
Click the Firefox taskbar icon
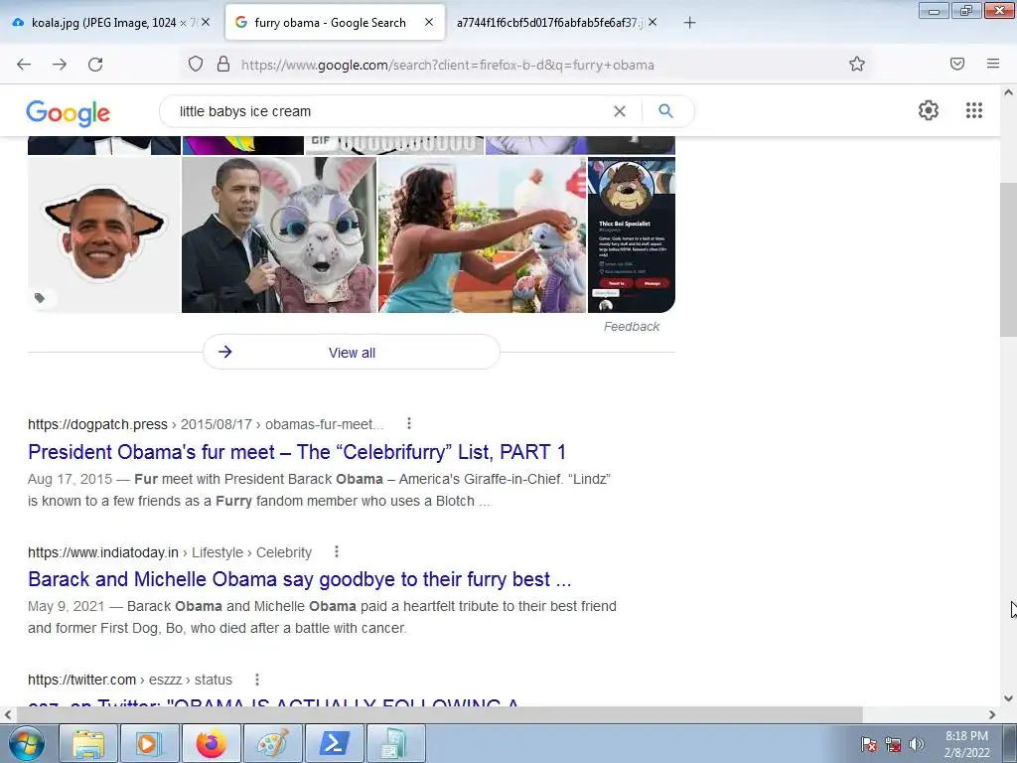[x=211, y=743]
